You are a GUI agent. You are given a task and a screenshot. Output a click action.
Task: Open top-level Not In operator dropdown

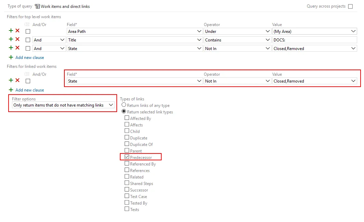[x=238, y=49]
